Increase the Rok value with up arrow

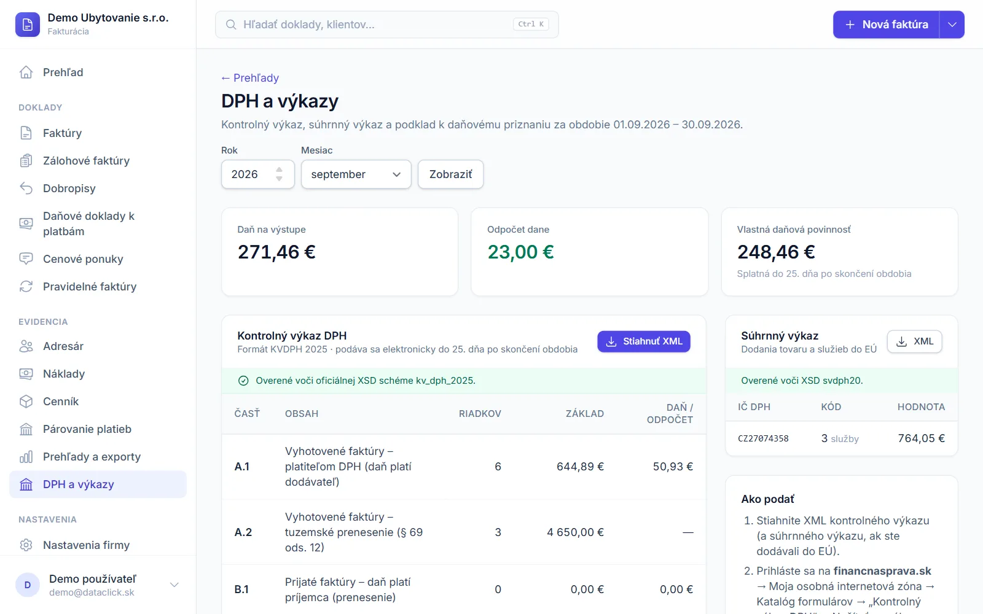pyautogui.click(x=279, y=169)
